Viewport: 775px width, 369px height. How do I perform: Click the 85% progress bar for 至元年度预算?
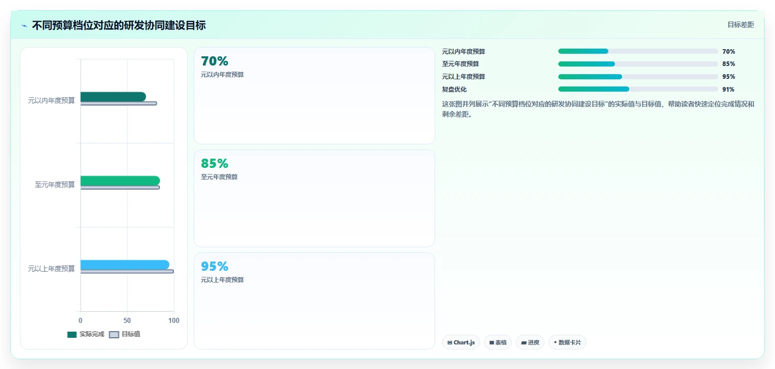(x=638, y=64)
